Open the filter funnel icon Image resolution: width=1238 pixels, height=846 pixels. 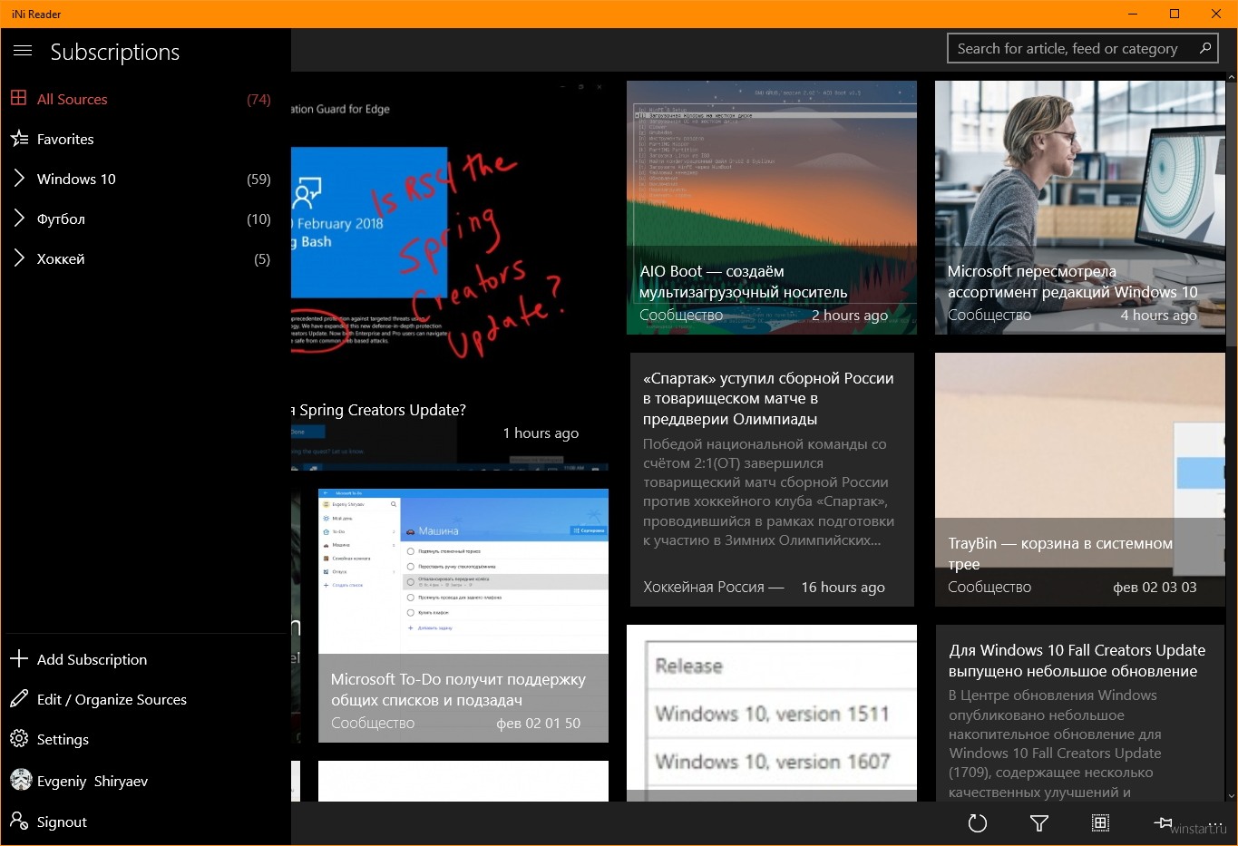[1039, 823]
